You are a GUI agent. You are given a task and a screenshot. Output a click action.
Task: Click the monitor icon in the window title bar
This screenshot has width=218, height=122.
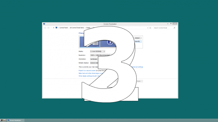tap(44, 24)
